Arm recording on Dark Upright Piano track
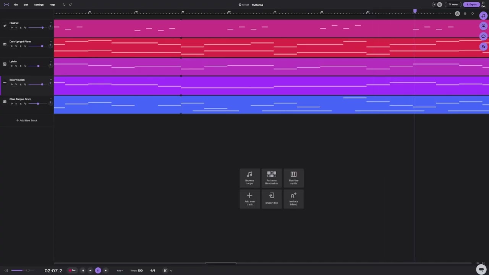This screenshot has width=489, height=275. coord(21,46)
